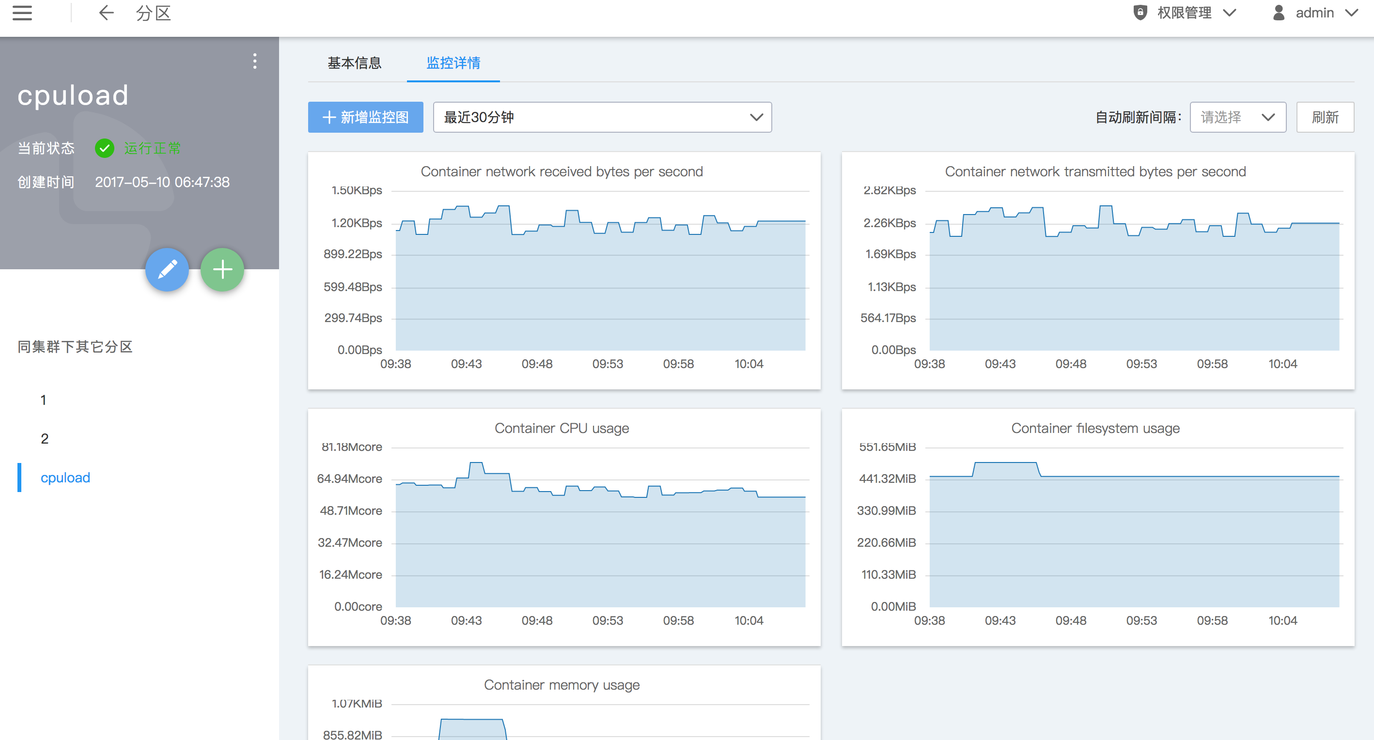Click the green plus add button

point(222,270)
